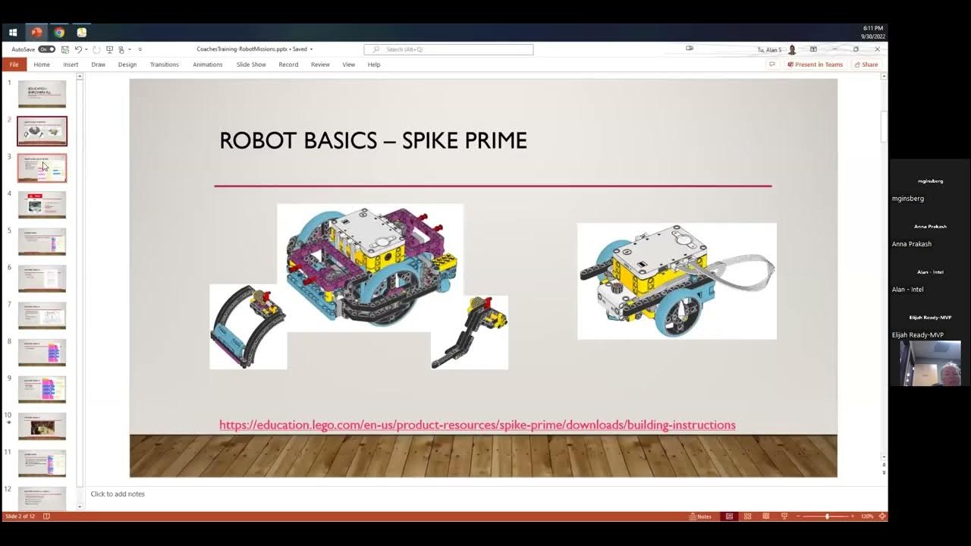Switch to Slide Sorter view
Image resolution: width=971 pixels, height=546 pixels.
[747, 516]
